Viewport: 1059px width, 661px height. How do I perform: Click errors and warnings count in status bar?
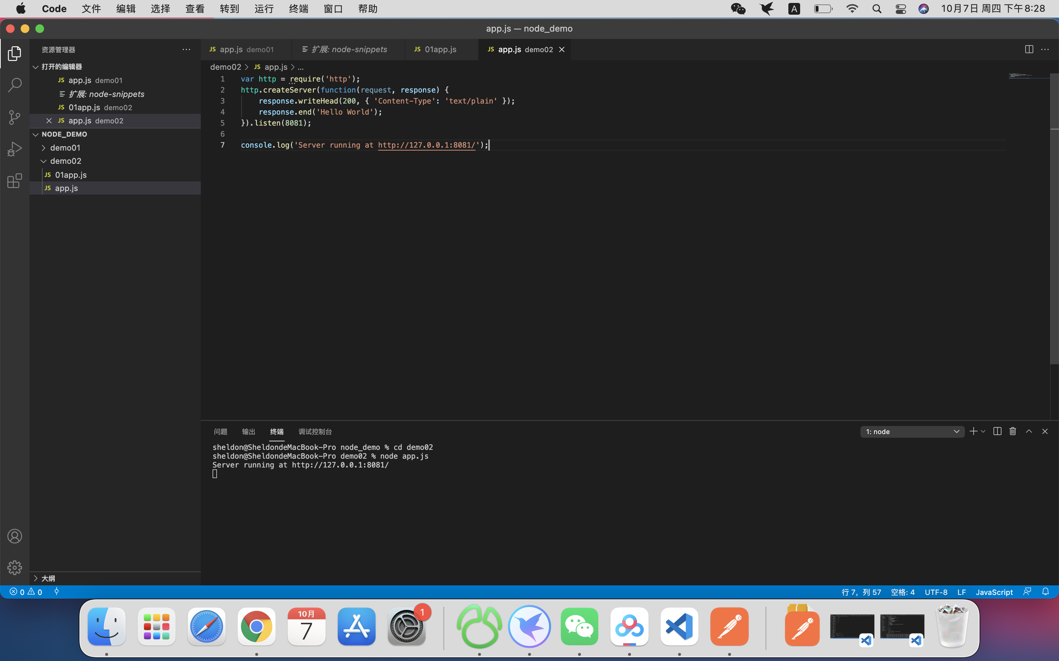(x=26, y=592)
